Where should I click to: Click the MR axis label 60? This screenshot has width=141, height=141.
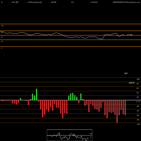(x=137, y=88)
